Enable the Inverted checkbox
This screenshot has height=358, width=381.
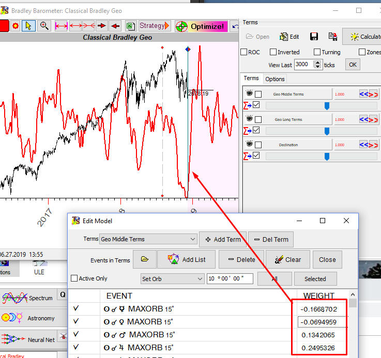pyautogui.click(x=273, y=52)
